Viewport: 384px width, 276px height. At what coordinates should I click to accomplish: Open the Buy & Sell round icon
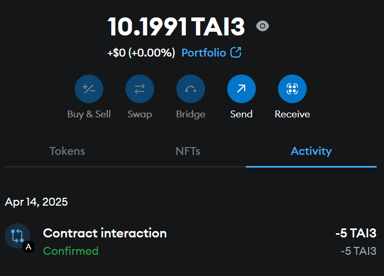click(89, 89)
